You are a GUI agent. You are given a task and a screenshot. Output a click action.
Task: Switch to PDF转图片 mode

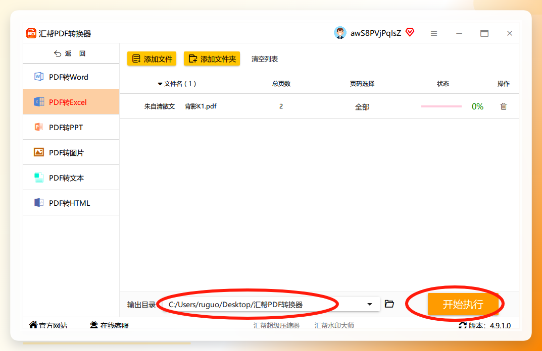point(71,152)
